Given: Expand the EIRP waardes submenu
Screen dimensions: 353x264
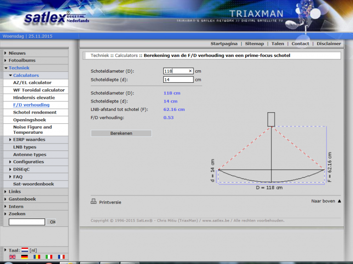Looking at the screenshot, I should click(x=29, y=139).
